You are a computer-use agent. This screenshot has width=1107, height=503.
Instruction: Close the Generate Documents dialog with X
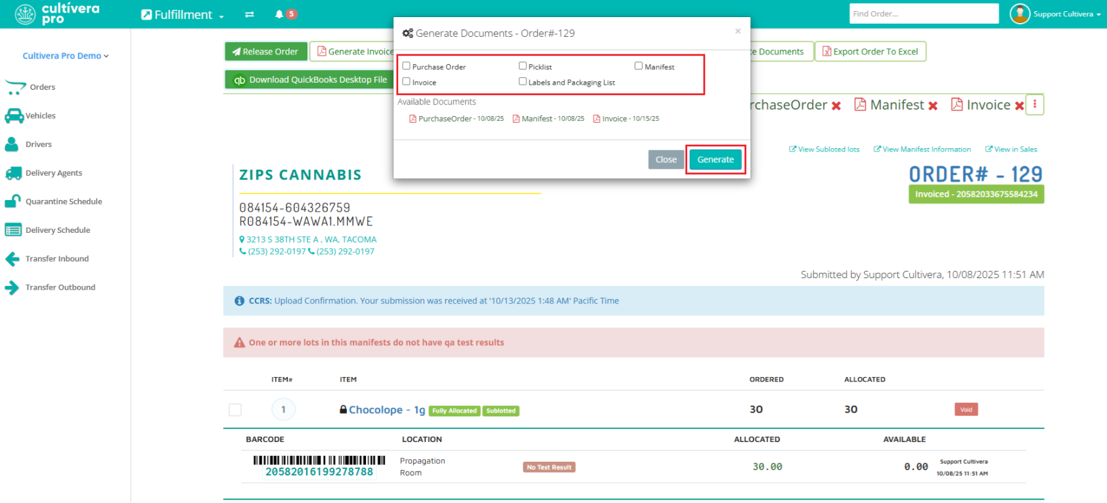(738, 31)
